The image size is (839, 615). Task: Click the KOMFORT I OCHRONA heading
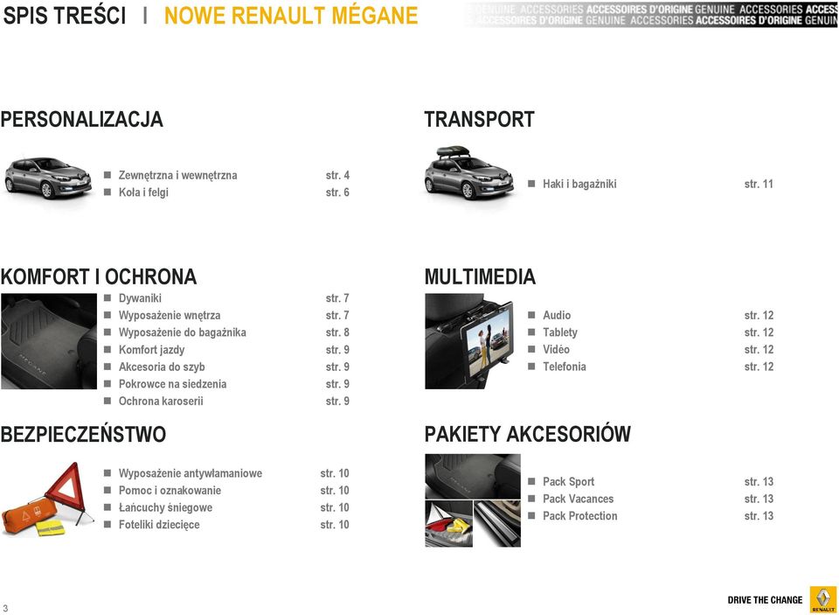coord(99,277)
